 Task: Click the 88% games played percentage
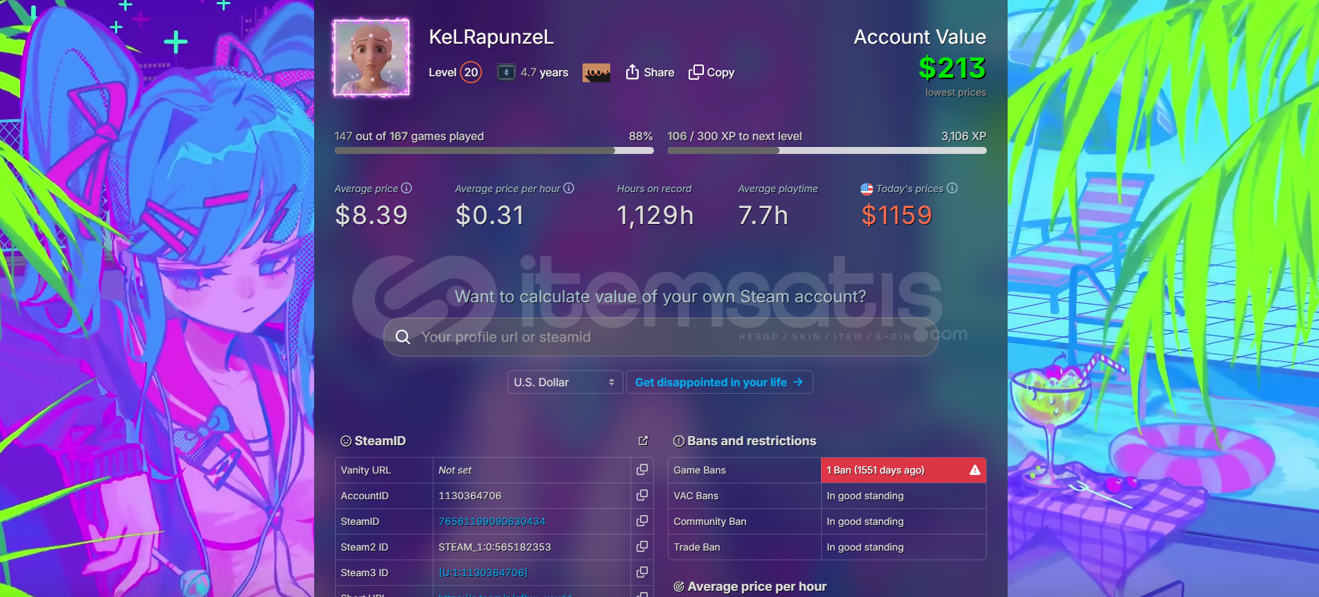641,137
